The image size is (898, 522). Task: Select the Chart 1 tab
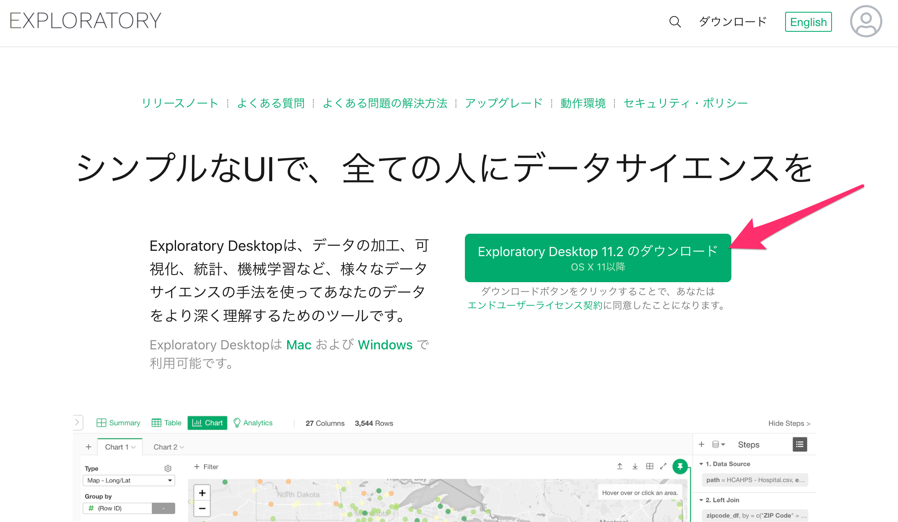(x=120, y=447)
